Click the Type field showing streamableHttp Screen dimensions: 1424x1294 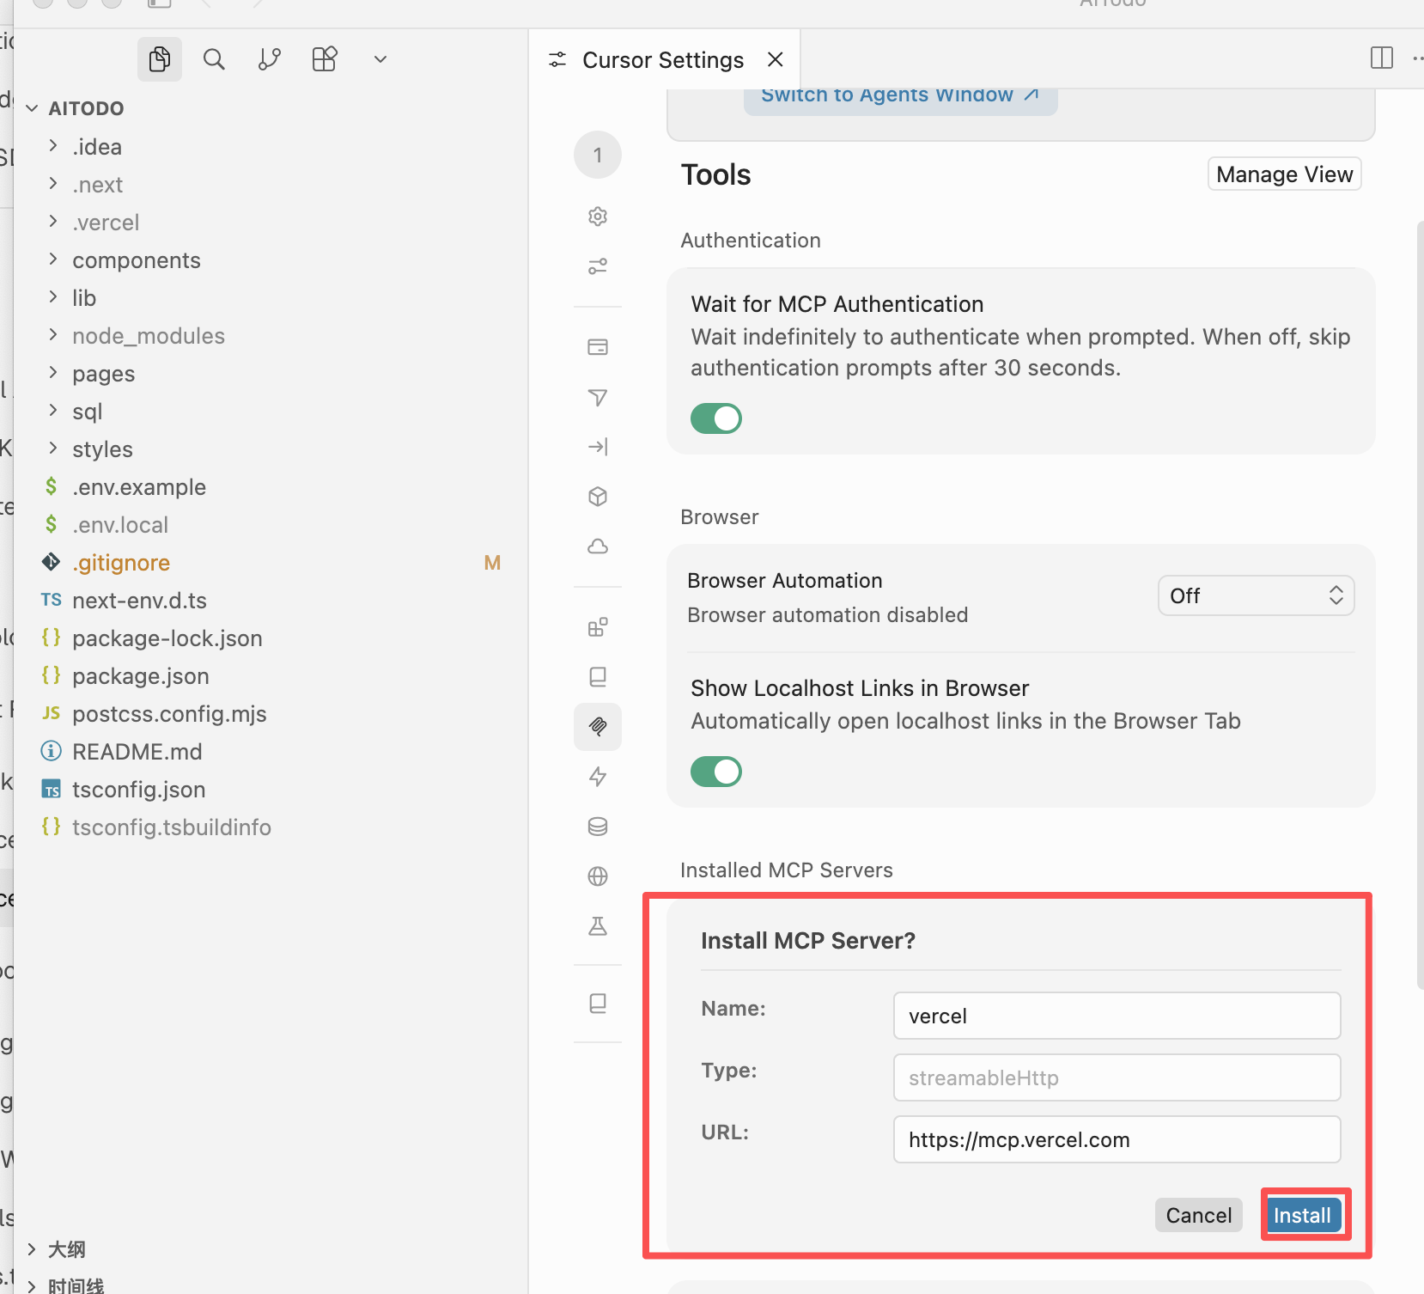(x=1117, y=1077)
